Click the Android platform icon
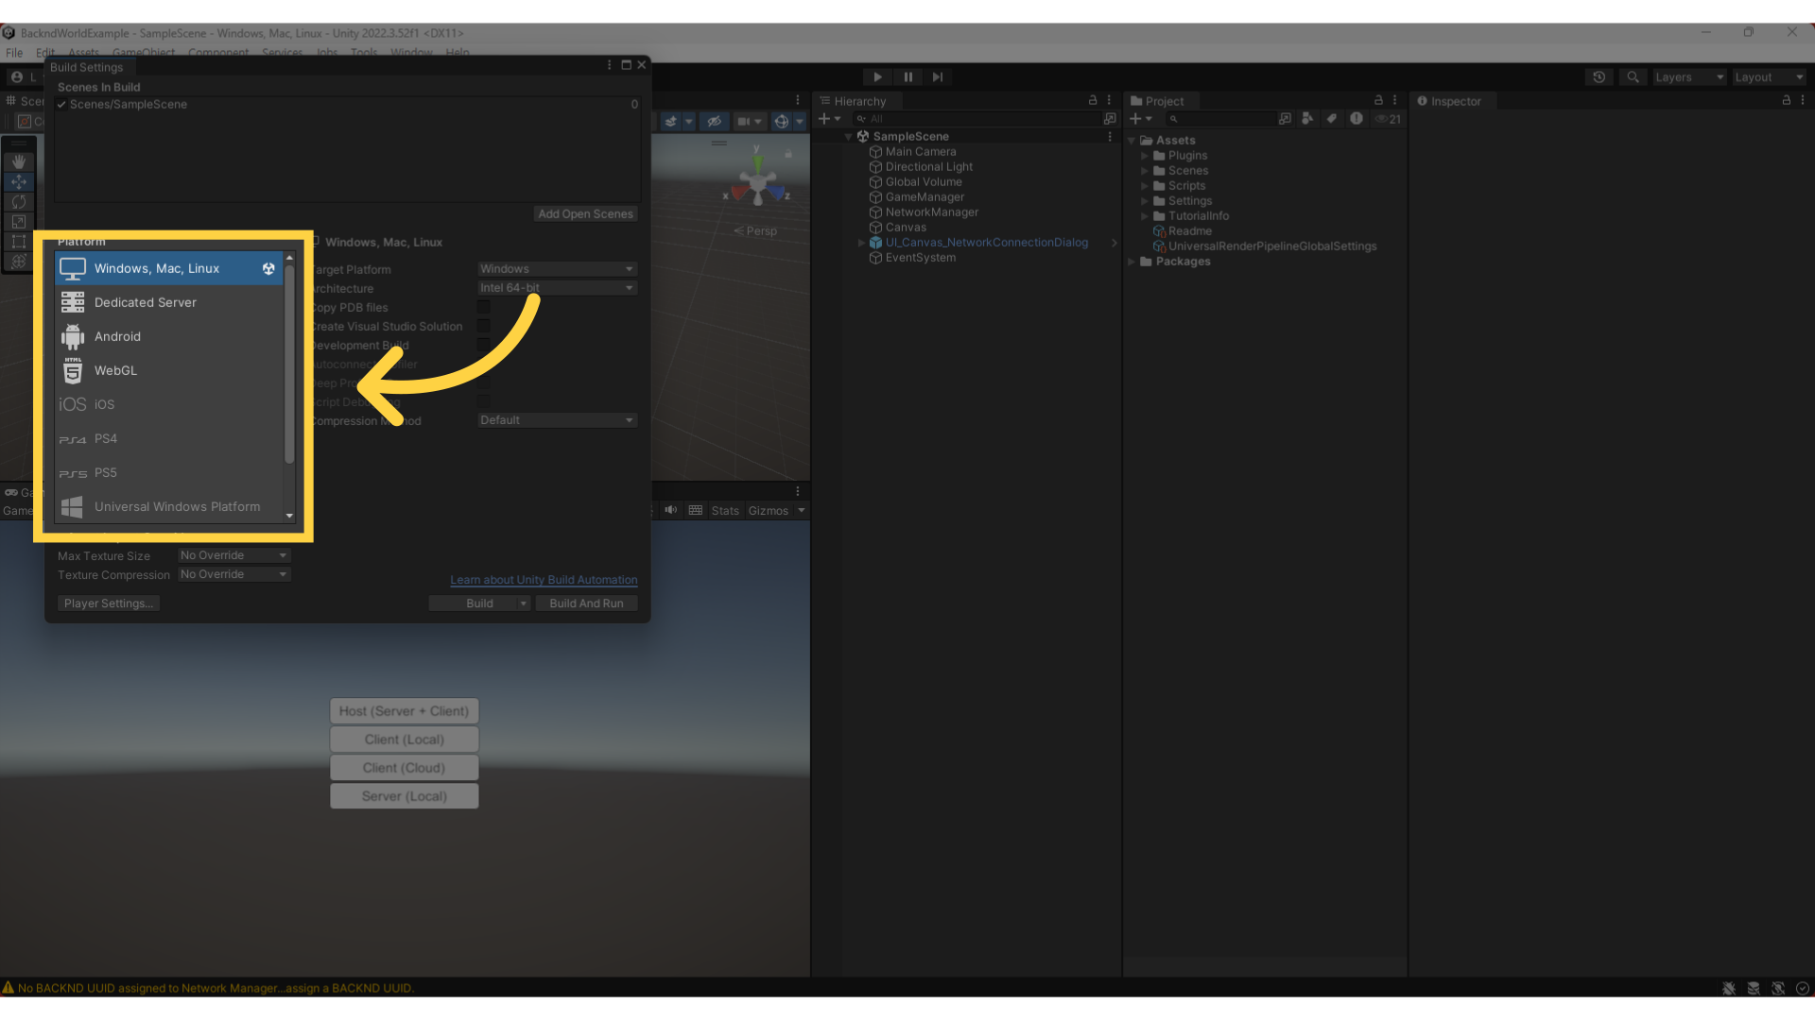The image size is (1815, 1020). click(x=73, y=337)
